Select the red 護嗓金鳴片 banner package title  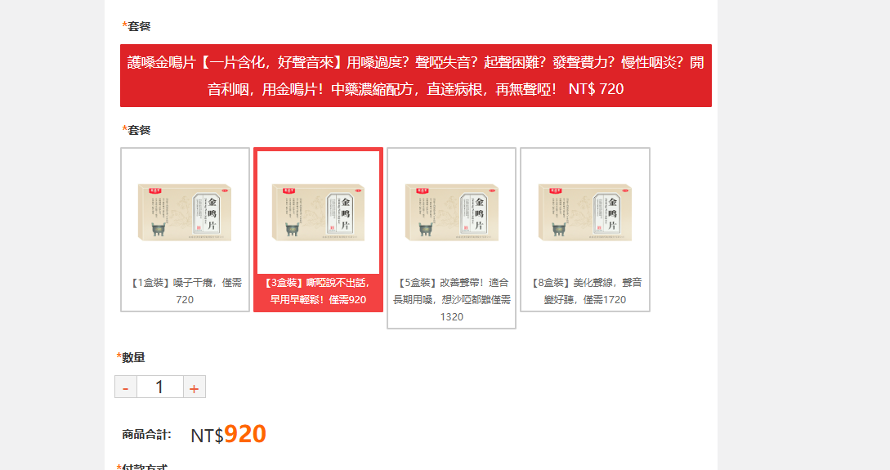pyautogui.click(x=415, y=75)
